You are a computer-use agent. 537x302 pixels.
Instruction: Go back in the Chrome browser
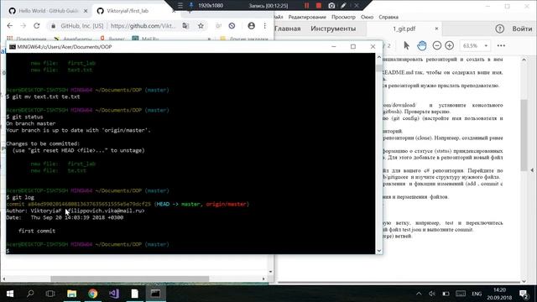coord(10,26)
